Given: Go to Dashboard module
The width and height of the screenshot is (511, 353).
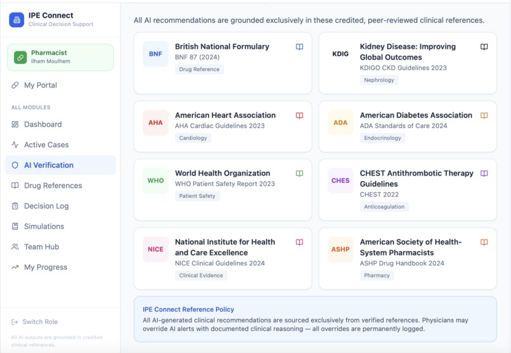Looking at the screenshot, I should 60,124.
